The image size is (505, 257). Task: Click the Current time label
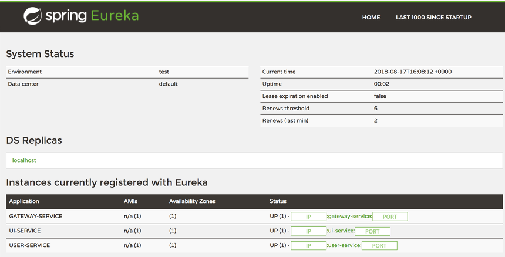[279, 72]
